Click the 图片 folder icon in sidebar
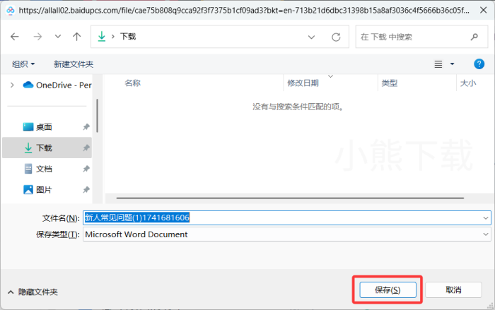495x310 pixels. [28, 189]
